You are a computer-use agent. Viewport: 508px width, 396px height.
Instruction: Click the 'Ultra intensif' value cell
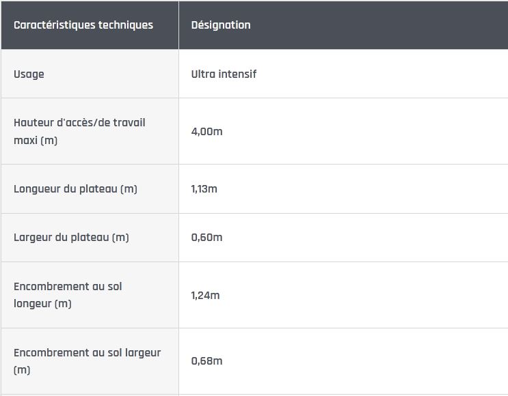point(224,74)
